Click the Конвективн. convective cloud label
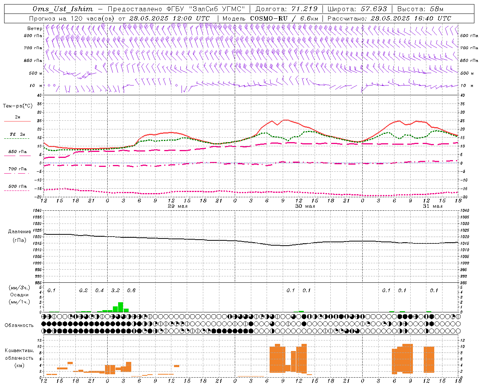This screenshot has width=480, height=384. click(x=19, y=351)
